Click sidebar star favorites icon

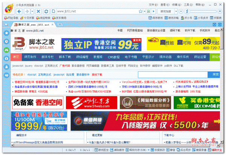click(6, 33)
